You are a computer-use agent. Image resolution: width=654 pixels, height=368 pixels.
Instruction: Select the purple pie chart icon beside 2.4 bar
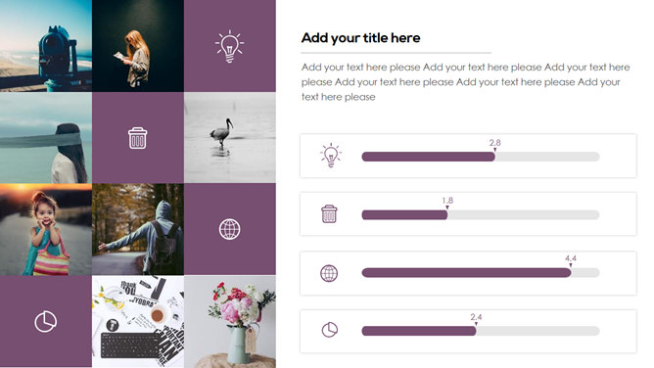coord(330,330)
